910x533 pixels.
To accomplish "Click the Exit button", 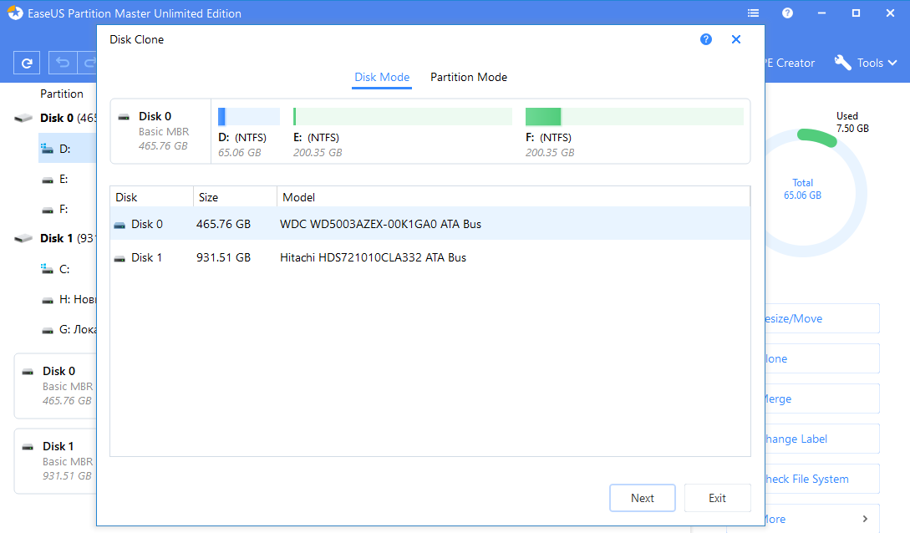I will [x=717, y=498].
